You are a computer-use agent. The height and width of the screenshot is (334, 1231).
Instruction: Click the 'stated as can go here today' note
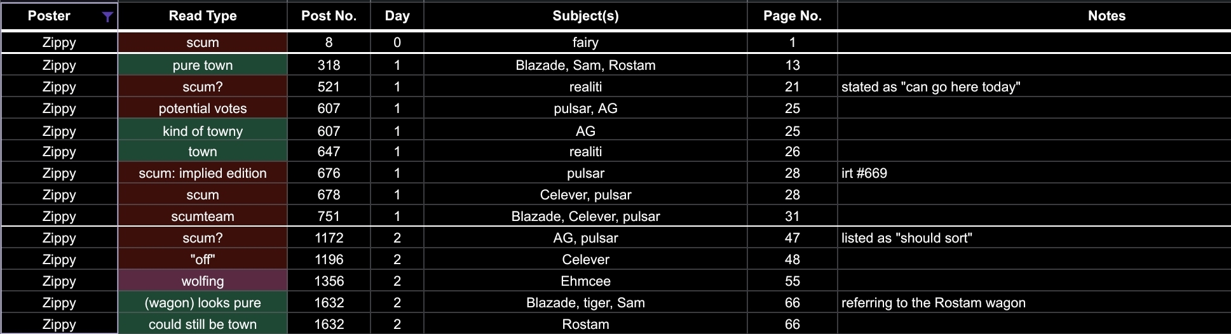[x=930, y=87]
